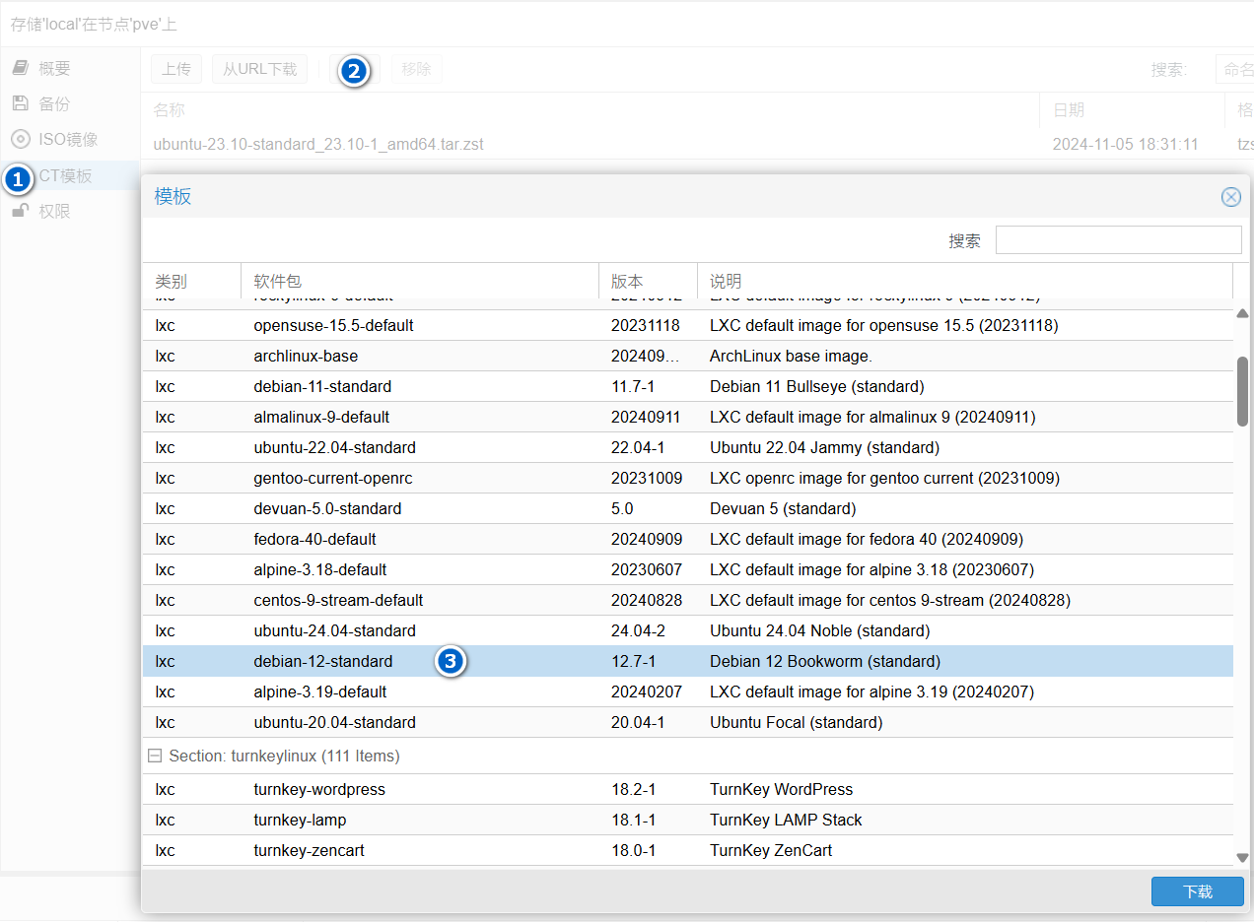The width and height of the screenshot is (1254, 922).
Task: Click the template list scroll-down arrow
Action: (1242, 858)
